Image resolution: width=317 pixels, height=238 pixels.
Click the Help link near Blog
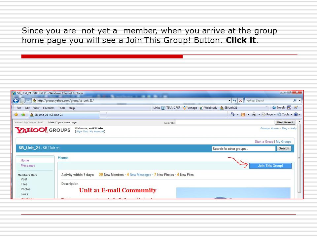(x=293, y=128)
